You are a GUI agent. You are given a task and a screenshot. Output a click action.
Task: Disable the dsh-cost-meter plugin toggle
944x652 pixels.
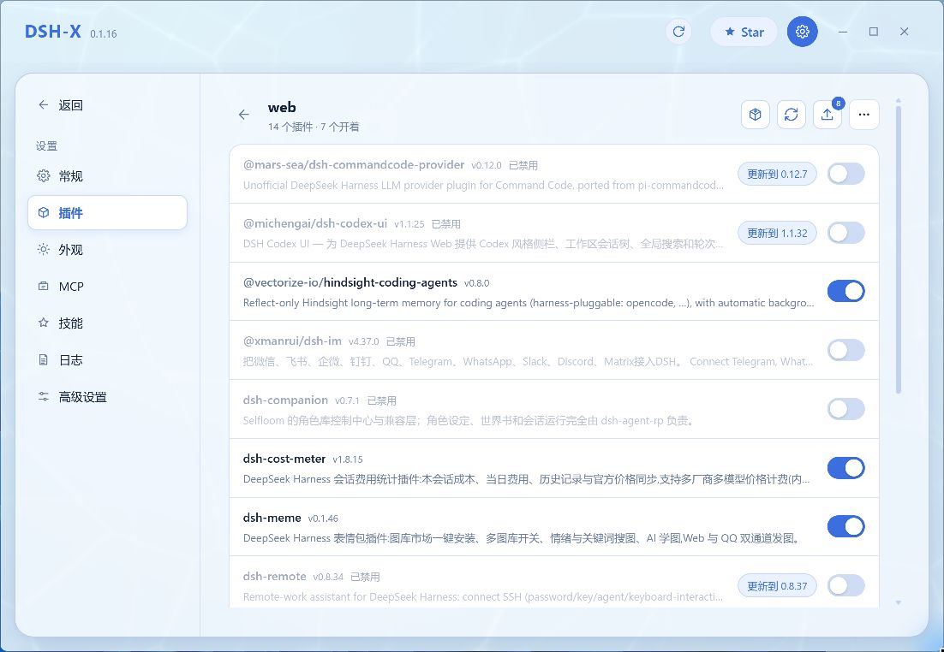tap(845, 468)
